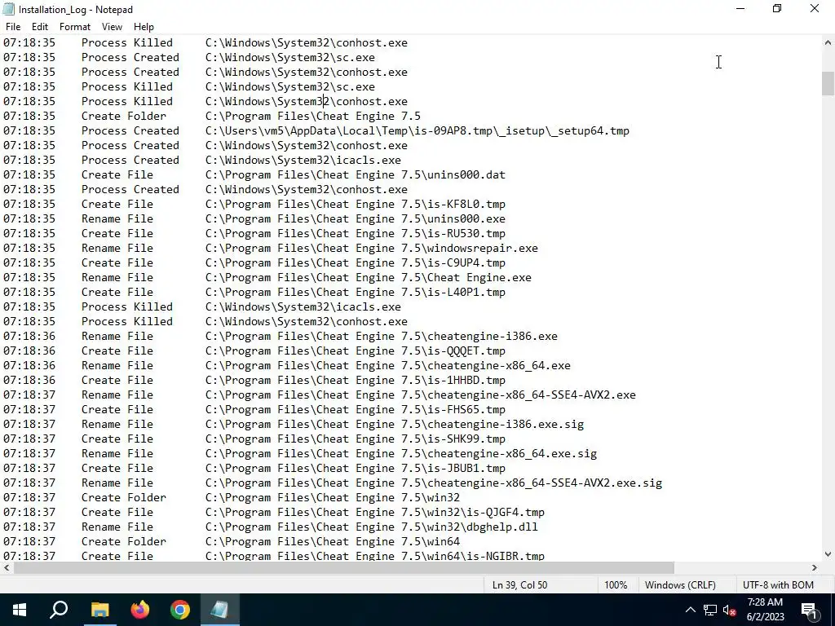Viewport: 835px width, 626px height.
Task: Open the Help menu
Action: [x=144, y=27]
